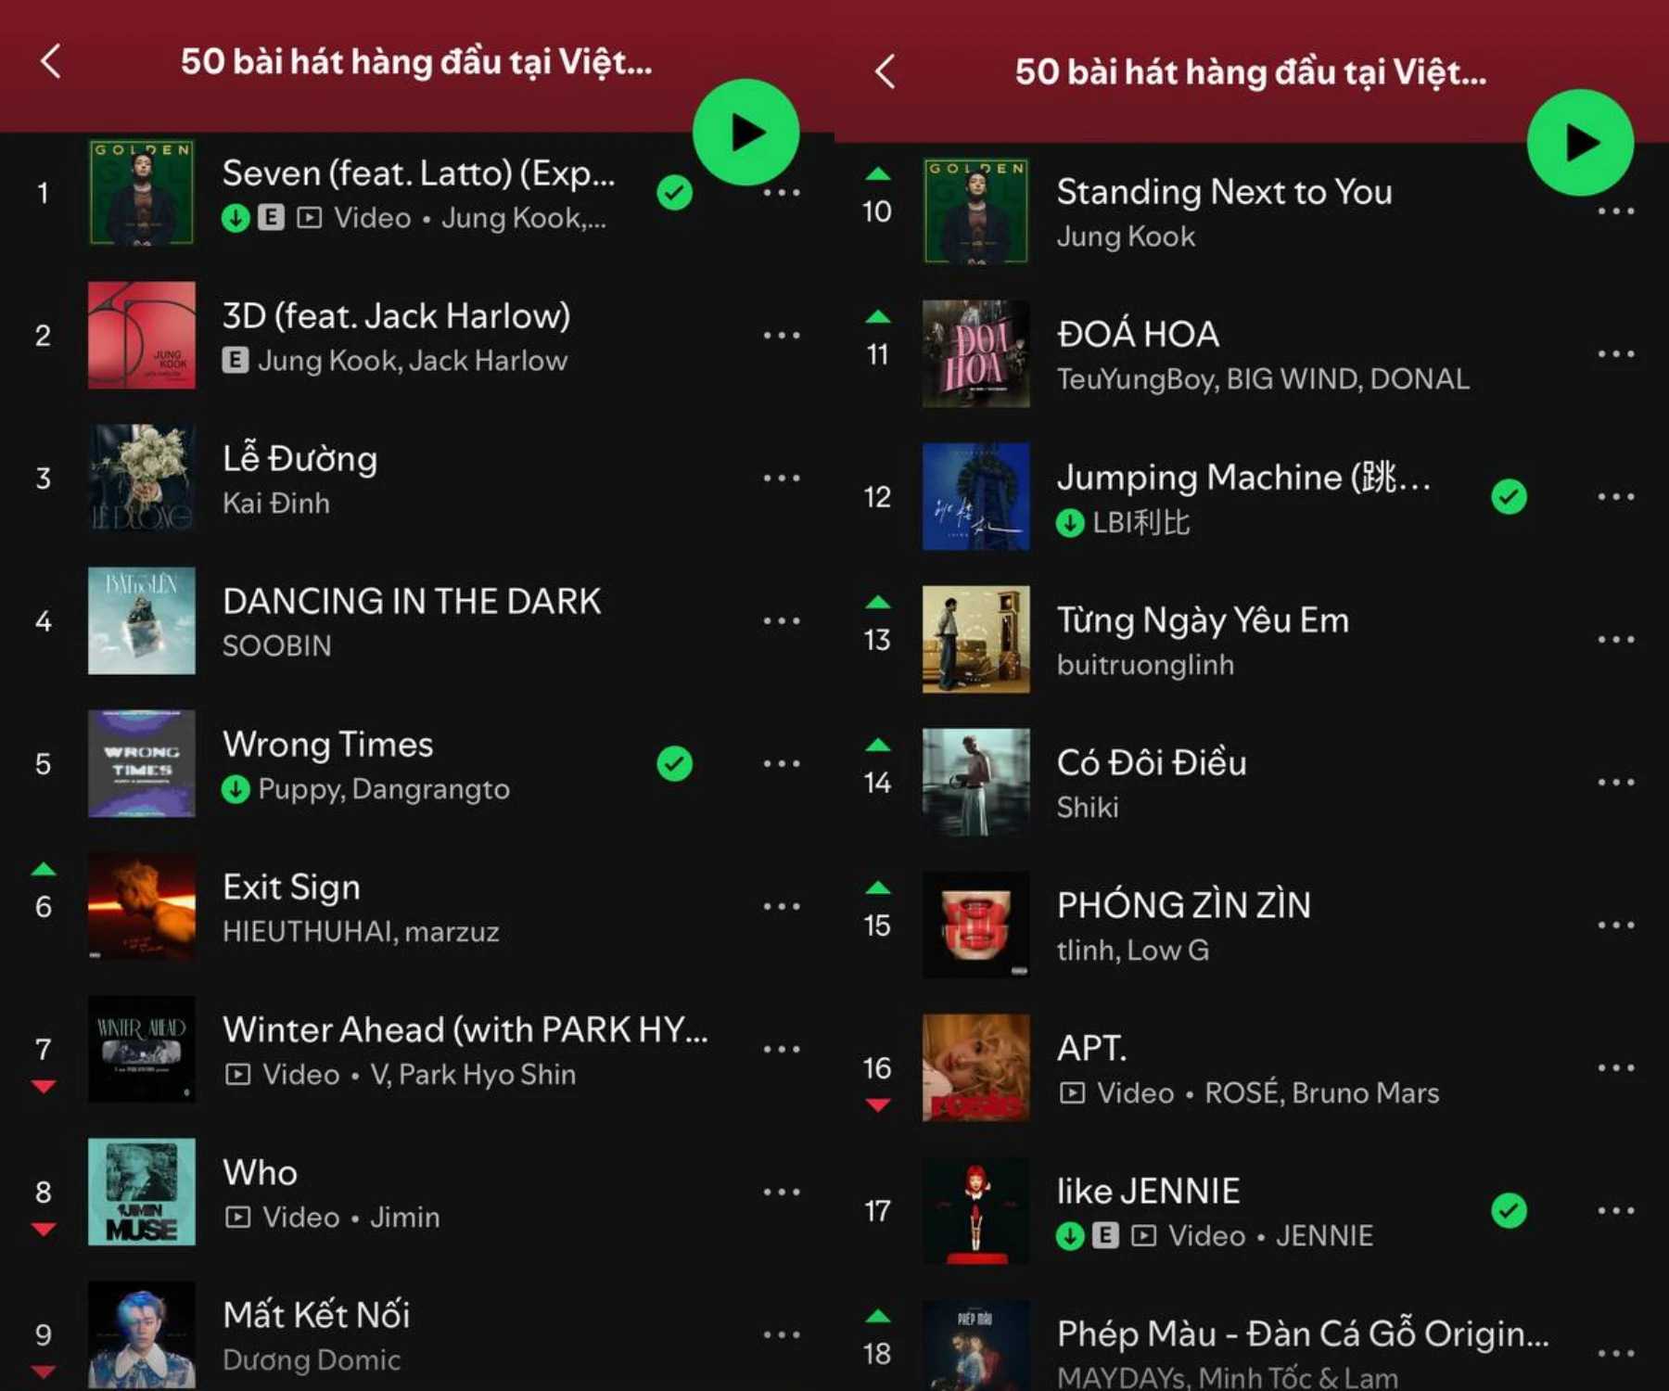1669x1391 pixels.
Task: Tap the green play button in the left panel
Action: [745, 133]
